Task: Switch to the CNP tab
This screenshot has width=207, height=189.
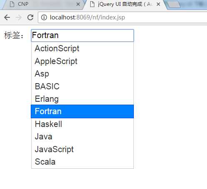Action: [x=42, y=5]
